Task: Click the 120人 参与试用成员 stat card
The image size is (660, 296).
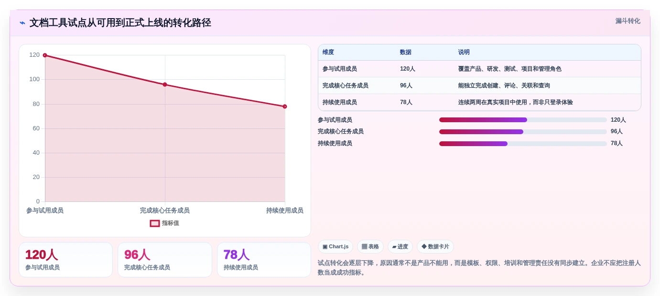Action: tap(66, 260)
